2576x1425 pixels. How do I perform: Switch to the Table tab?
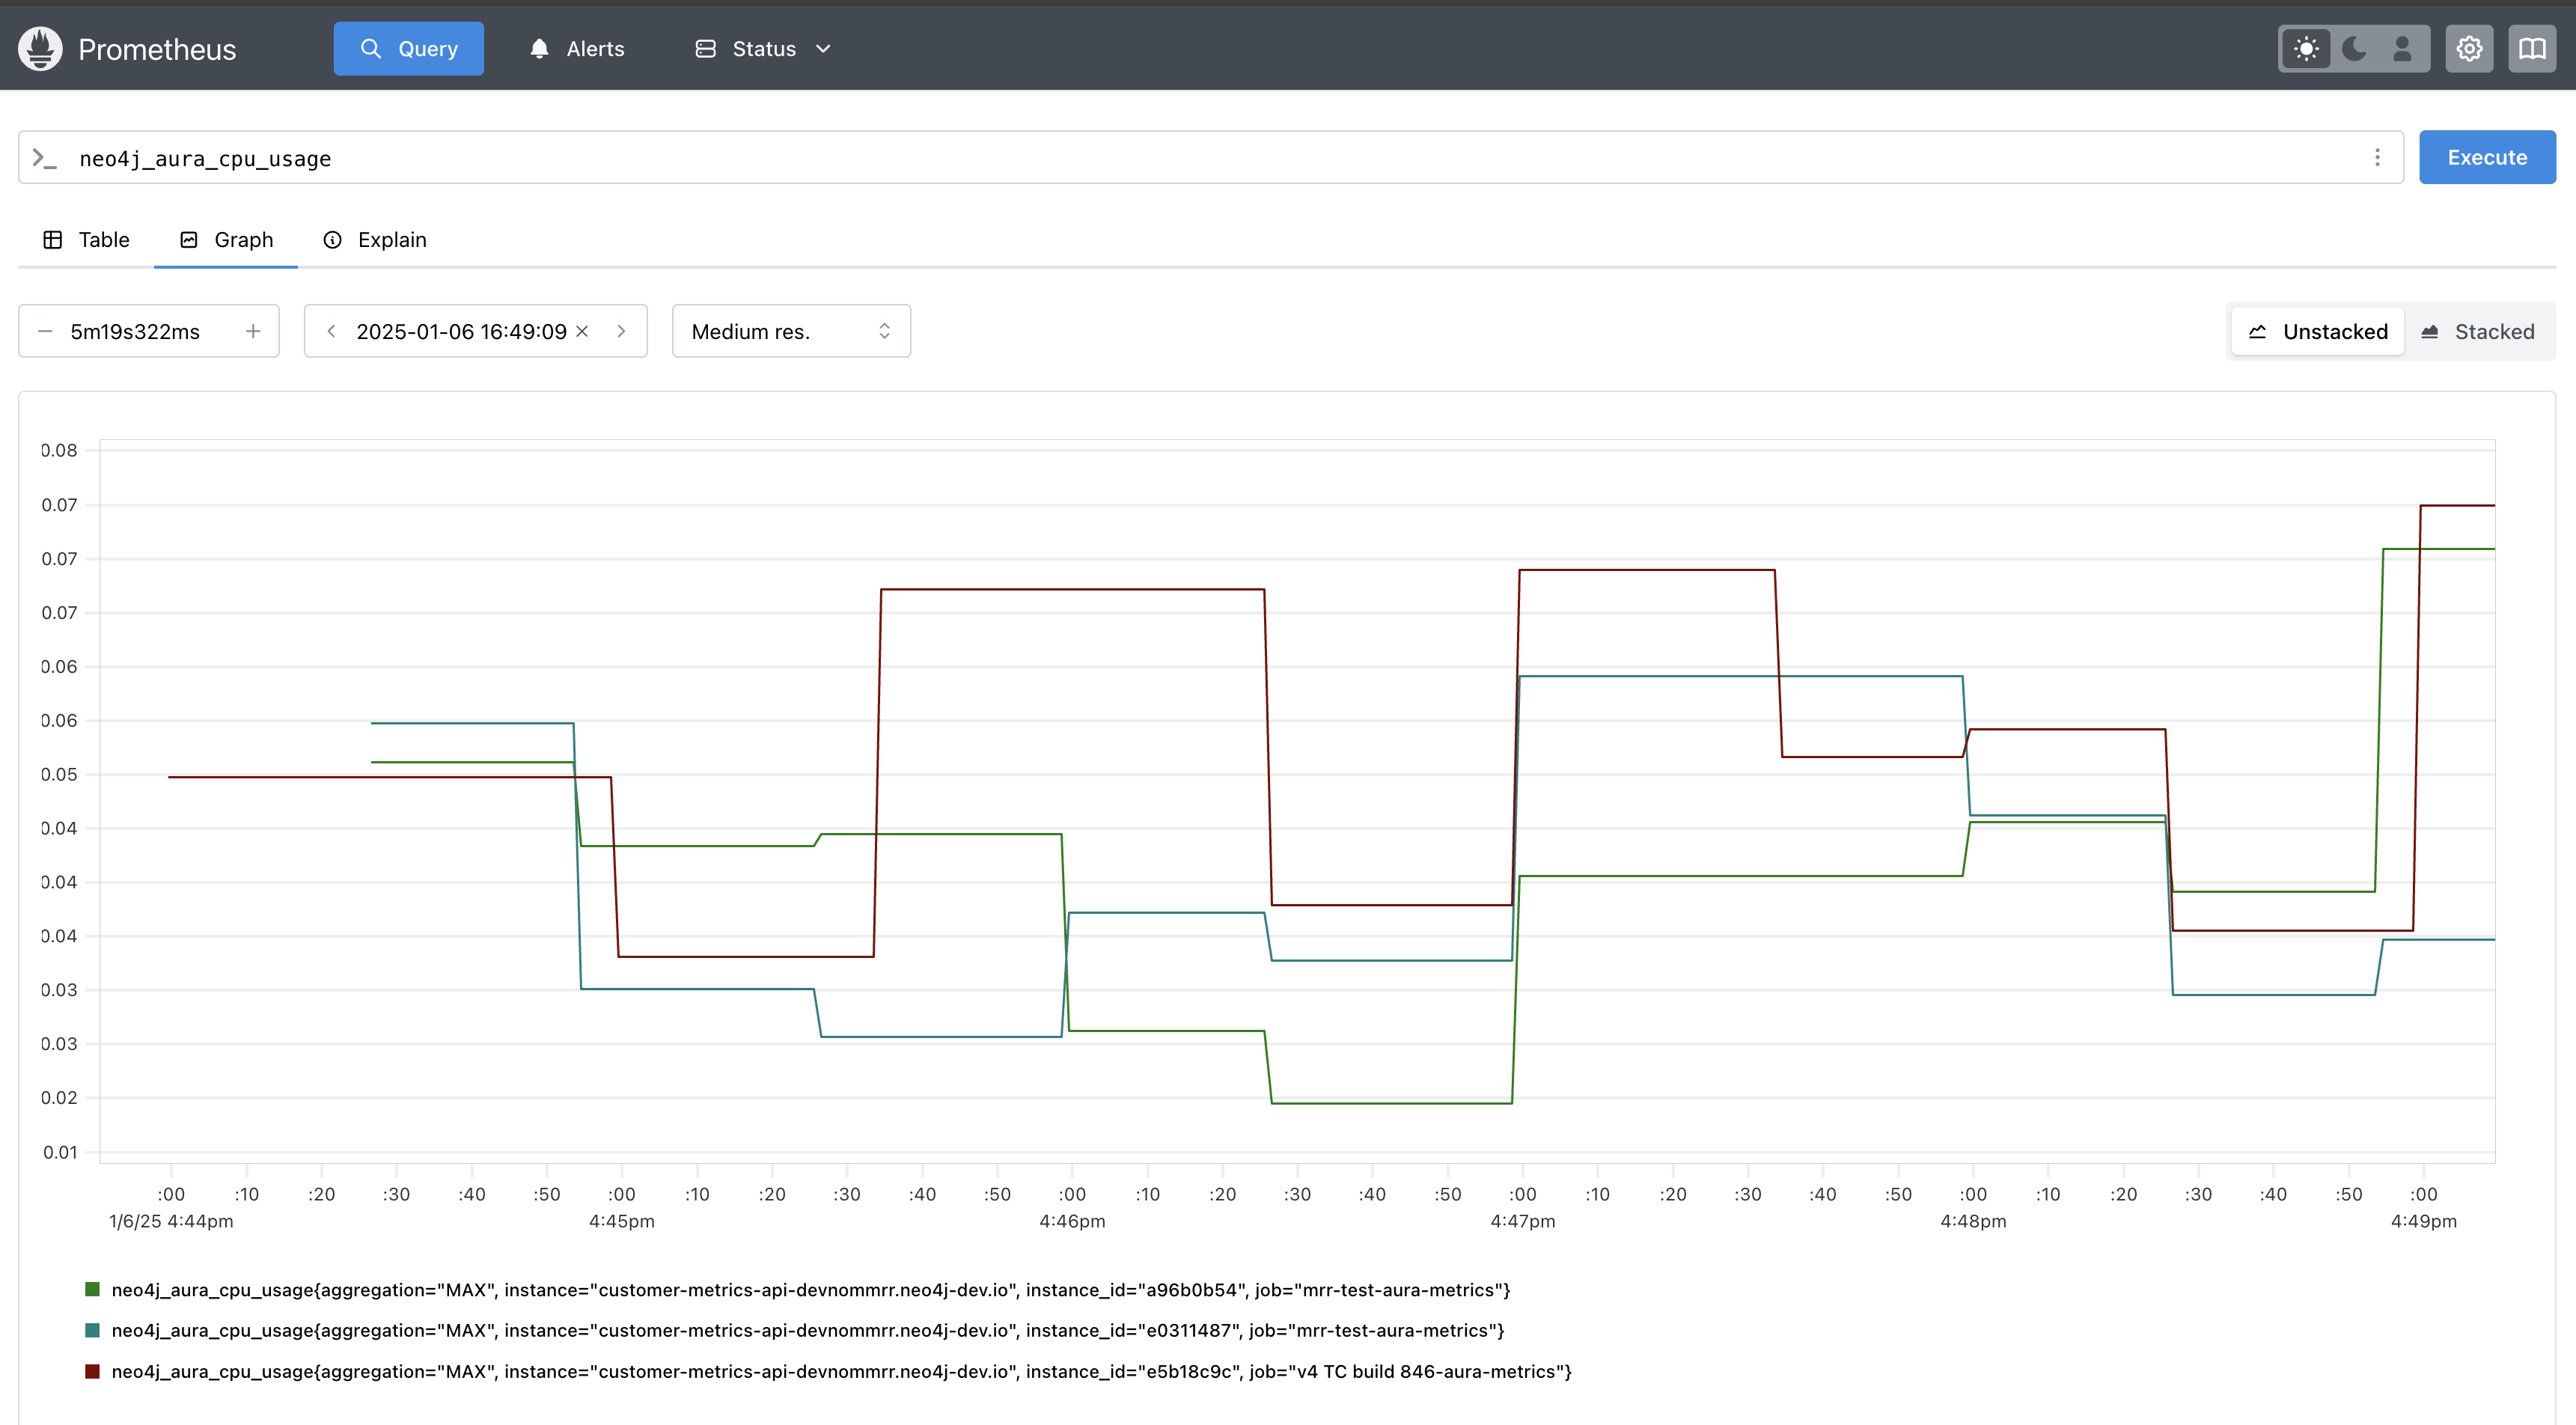tap(86, 240)
